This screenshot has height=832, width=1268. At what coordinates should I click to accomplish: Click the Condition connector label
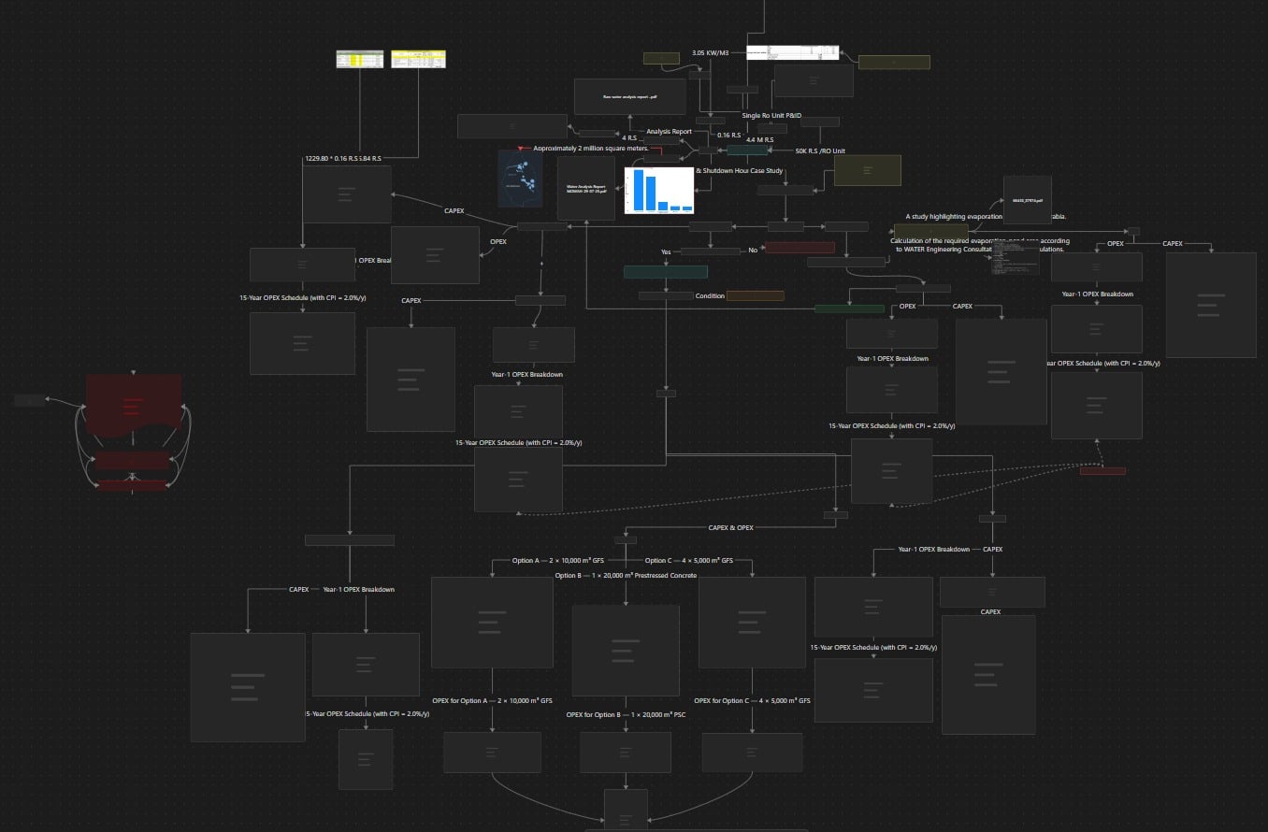click(x=711, y=295)
